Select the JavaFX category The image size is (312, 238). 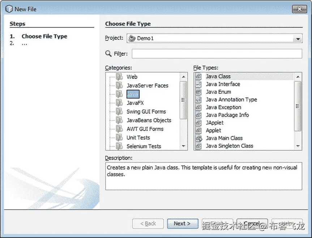[x=135, y=103]
